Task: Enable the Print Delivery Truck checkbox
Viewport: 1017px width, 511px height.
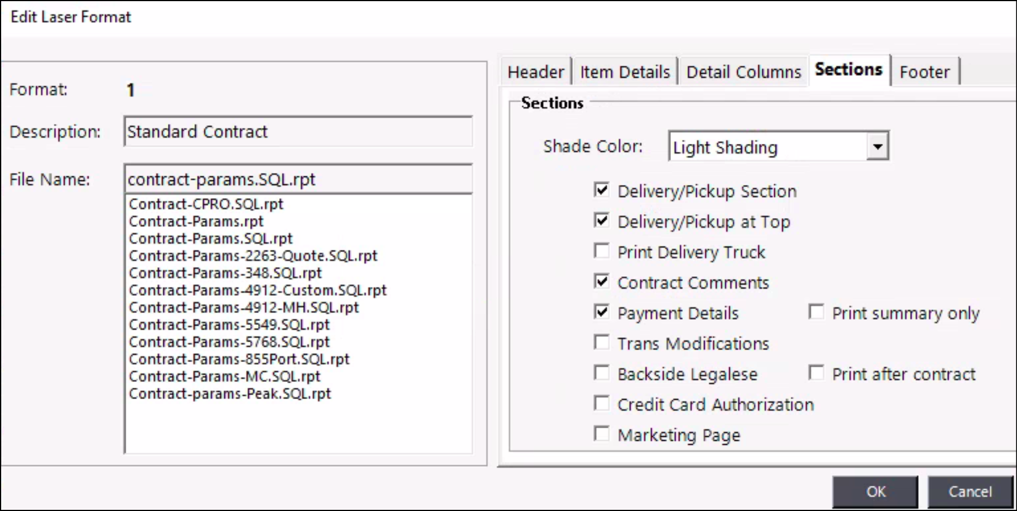Action: [601, 251]
